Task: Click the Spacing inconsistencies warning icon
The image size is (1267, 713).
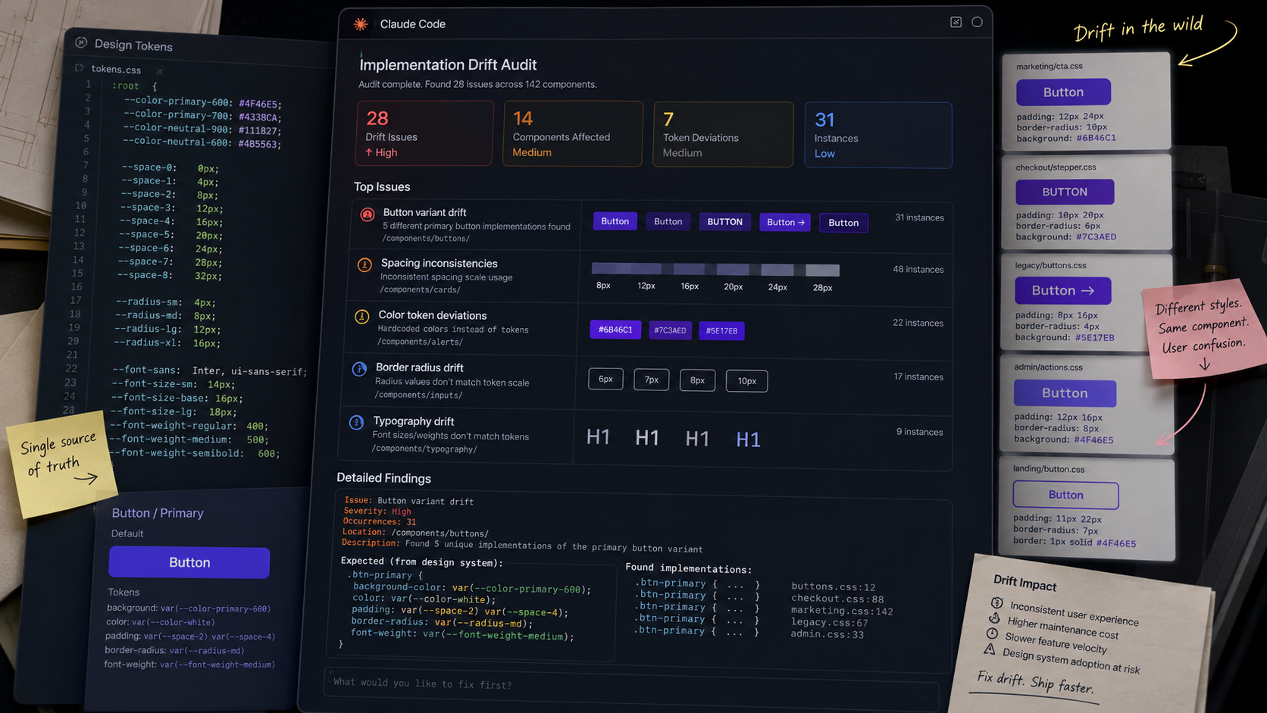Action: click(x=364, y=264)
